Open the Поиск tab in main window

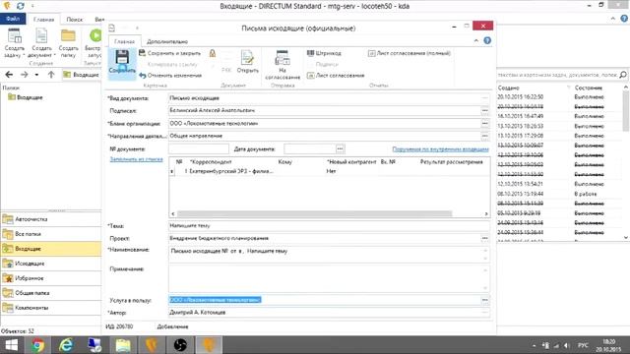(x=75, y=20)
